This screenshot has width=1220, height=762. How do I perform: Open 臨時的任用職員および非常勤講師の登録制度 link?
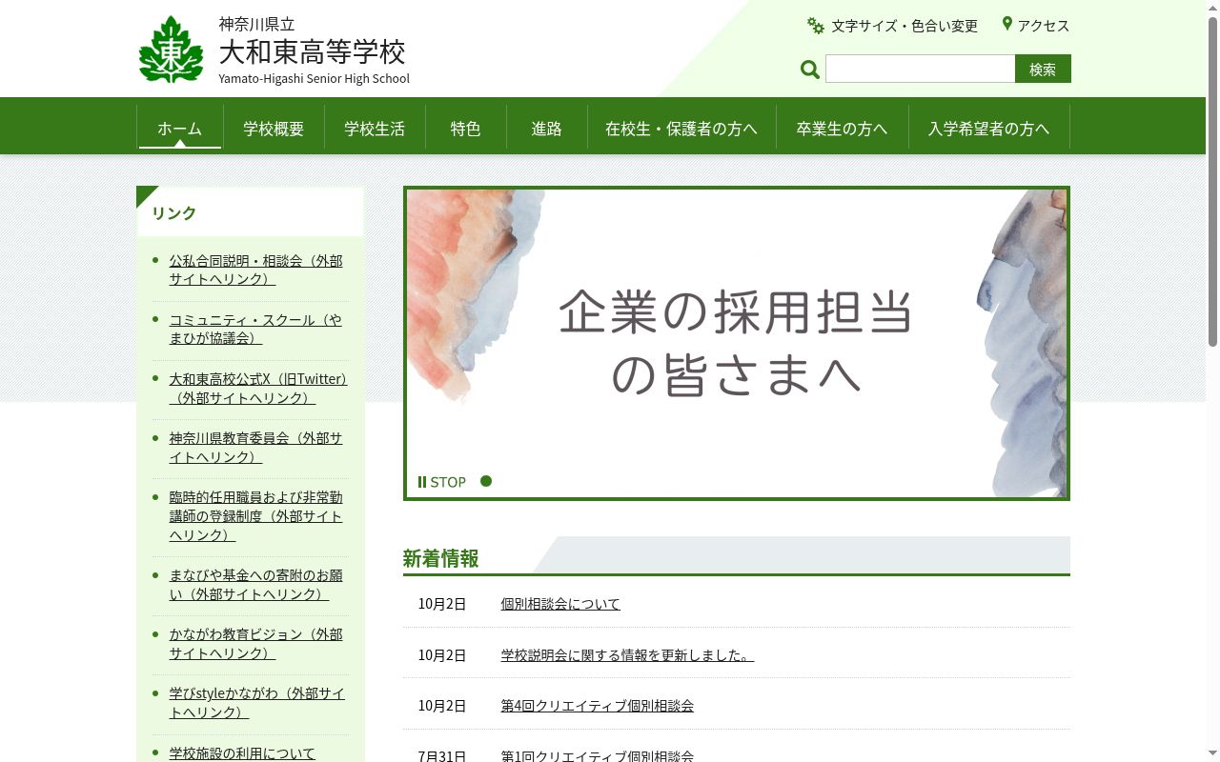click(256, 515)
